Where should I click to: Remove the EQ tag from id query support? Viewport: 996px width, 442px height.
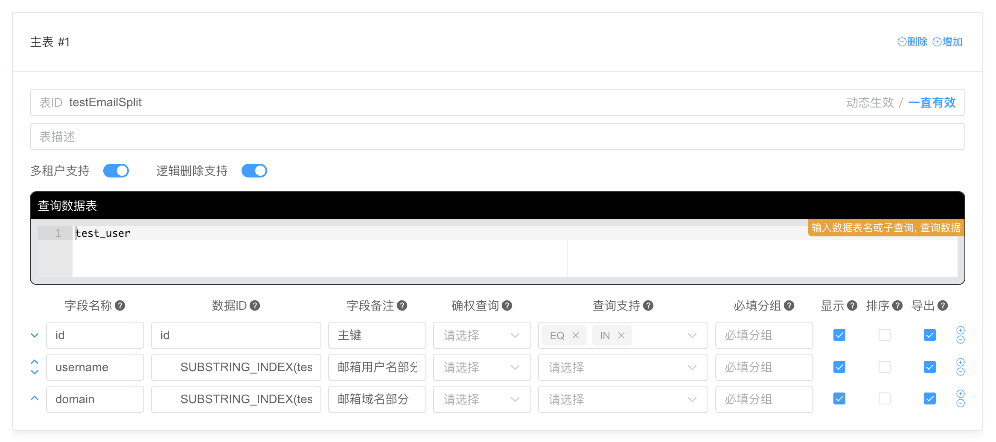click(x=576, y=335)
